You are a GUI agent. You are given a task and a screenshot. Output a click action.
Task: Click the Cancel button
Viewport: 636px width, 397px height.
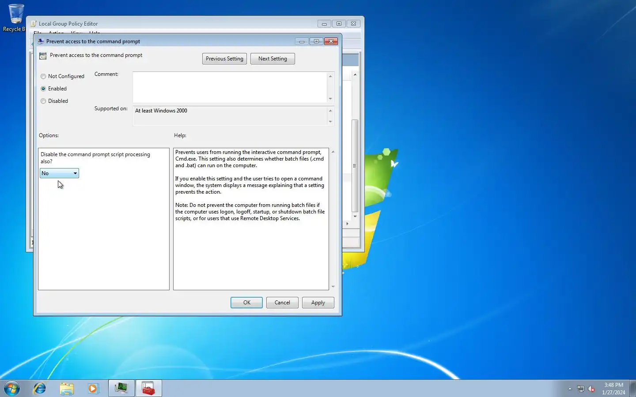coord(282,303)
